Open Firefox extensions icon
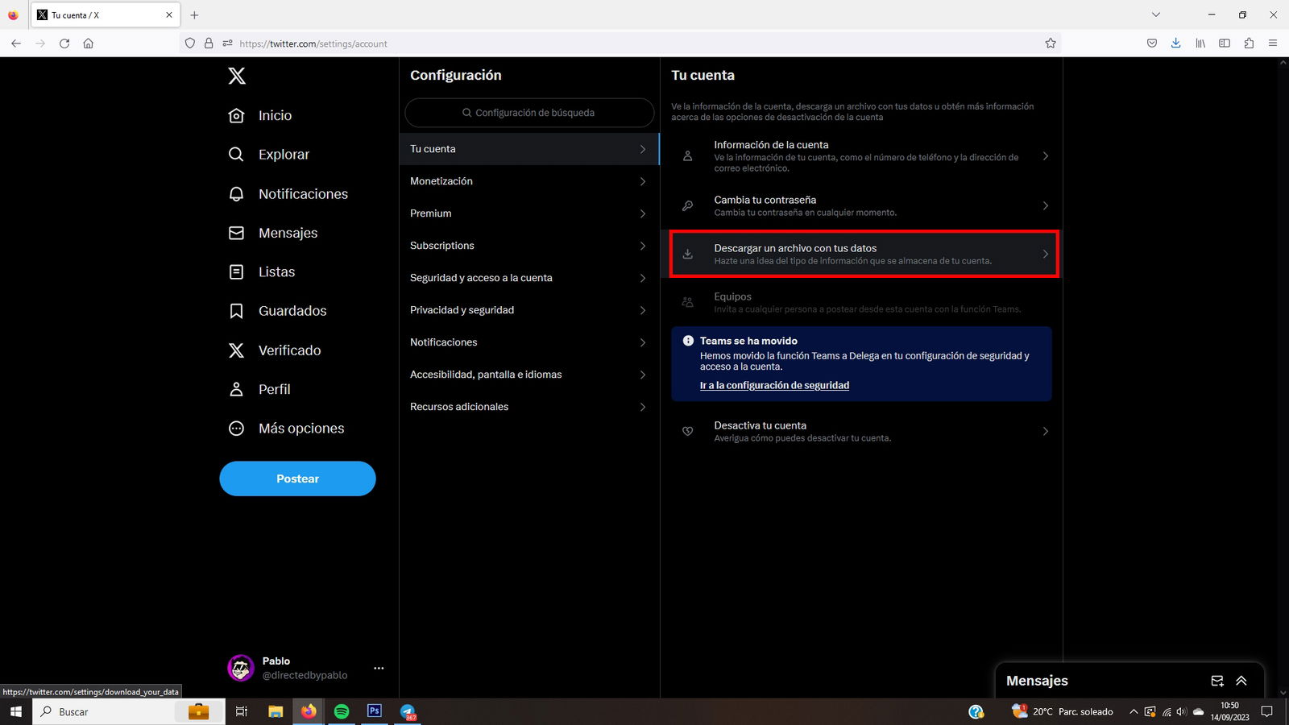This screenshot has height=725, width=1289. click(1249, 43)
